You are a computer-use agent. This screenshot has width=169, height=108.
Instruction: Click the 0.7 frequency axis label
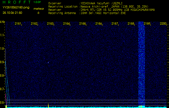tap(2, 89)
